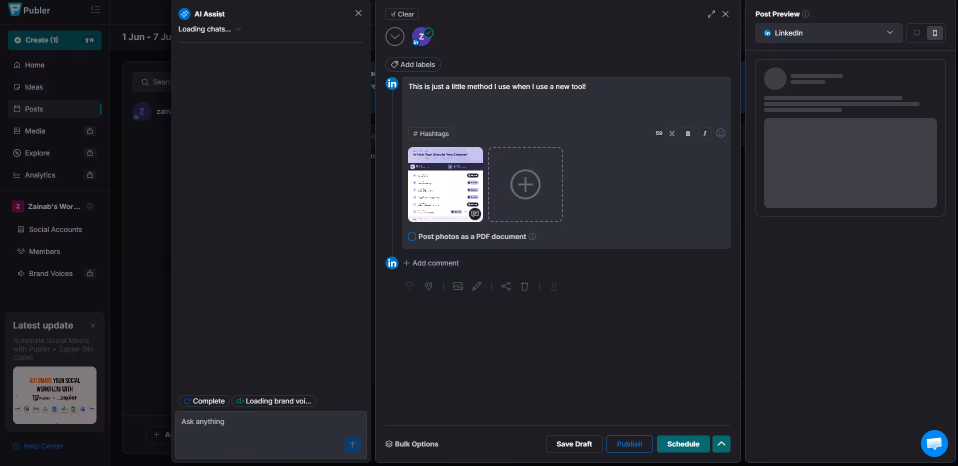Click the Create (1) button
The width and height of the screenshot is (958, 466).
tap(54, 40)
